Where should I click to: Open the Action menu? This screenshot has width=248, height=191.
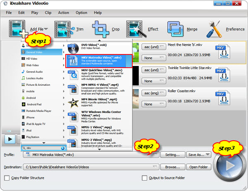point(63,13)
